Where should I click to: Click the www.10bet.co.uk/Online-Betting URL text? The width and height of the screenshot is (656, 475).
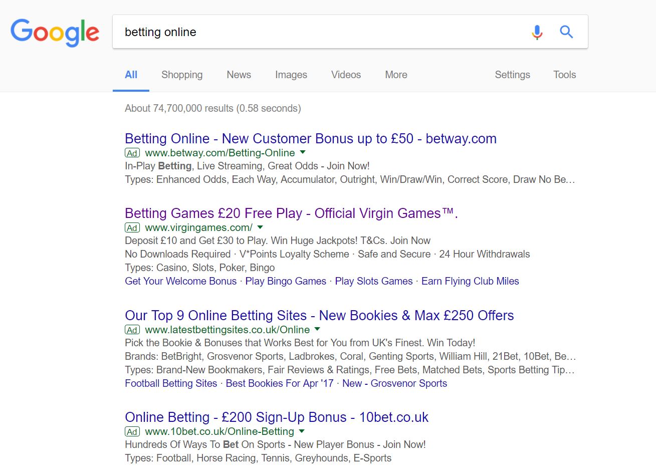(220, 431)
